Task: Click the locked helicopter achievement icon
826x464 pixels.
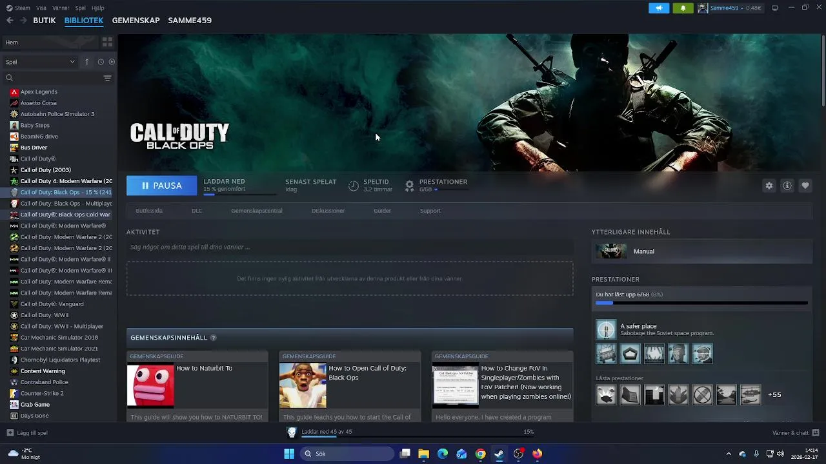Action: pyautogui.click(x=750, y=394)
